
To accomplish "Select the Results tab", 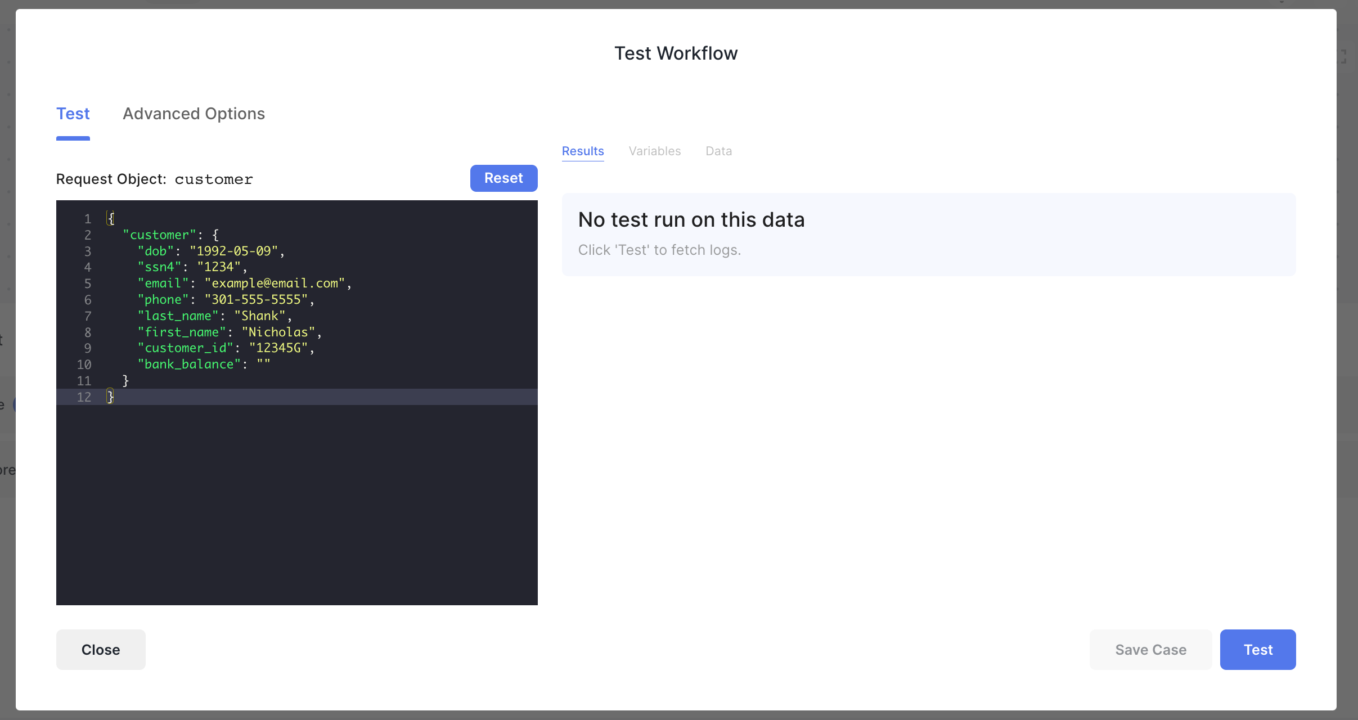I will 583,151.
